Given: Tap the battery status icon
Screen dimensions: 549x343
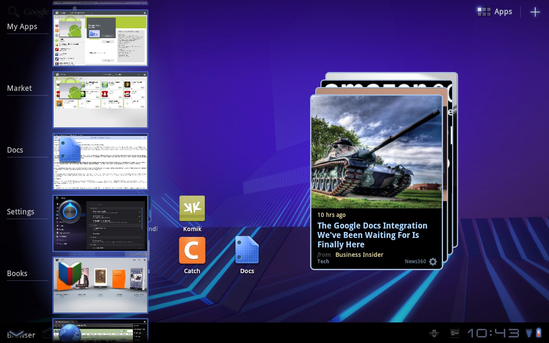Looking at the screenshot, I should click(x=539, y=333).
